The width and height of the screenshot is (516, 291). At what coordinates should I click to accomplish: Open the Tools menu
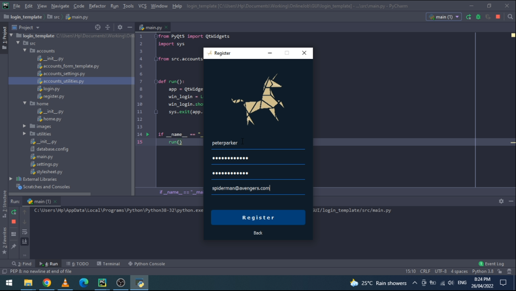[x=128, y=6]
